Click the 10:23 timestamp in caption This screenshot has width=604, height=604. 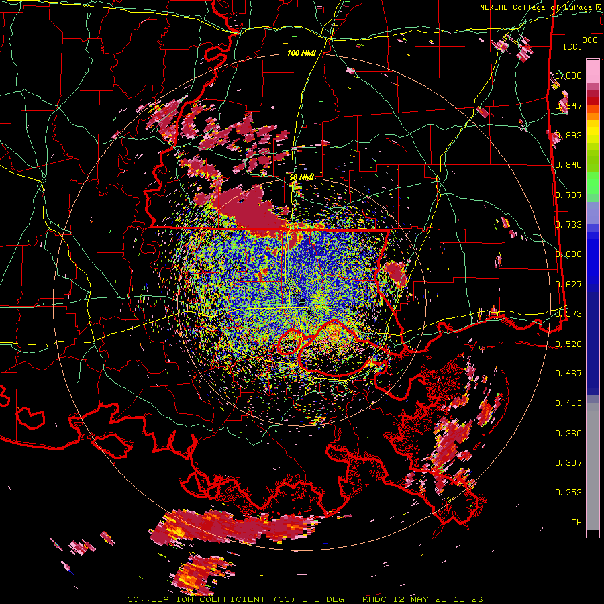tap(467, 599)
